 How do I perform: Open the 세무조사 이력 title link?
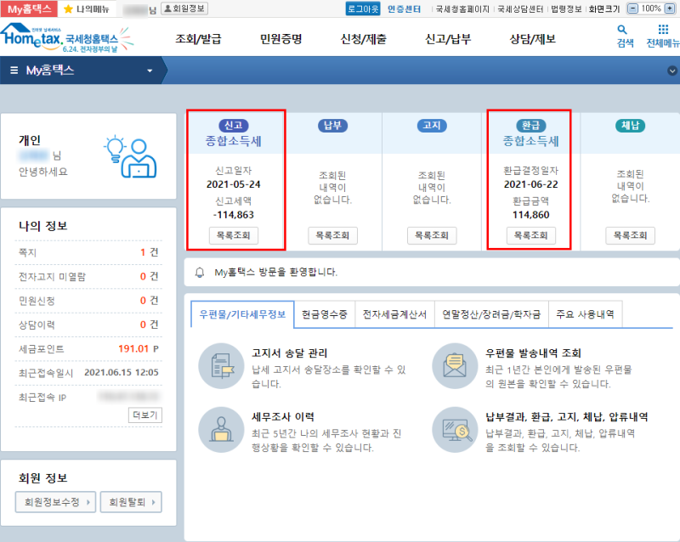pyautogui.click(x=283, y=416)
